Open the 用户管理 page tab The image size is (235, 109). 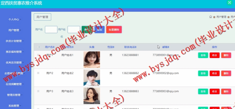click(x=43, y=17)
